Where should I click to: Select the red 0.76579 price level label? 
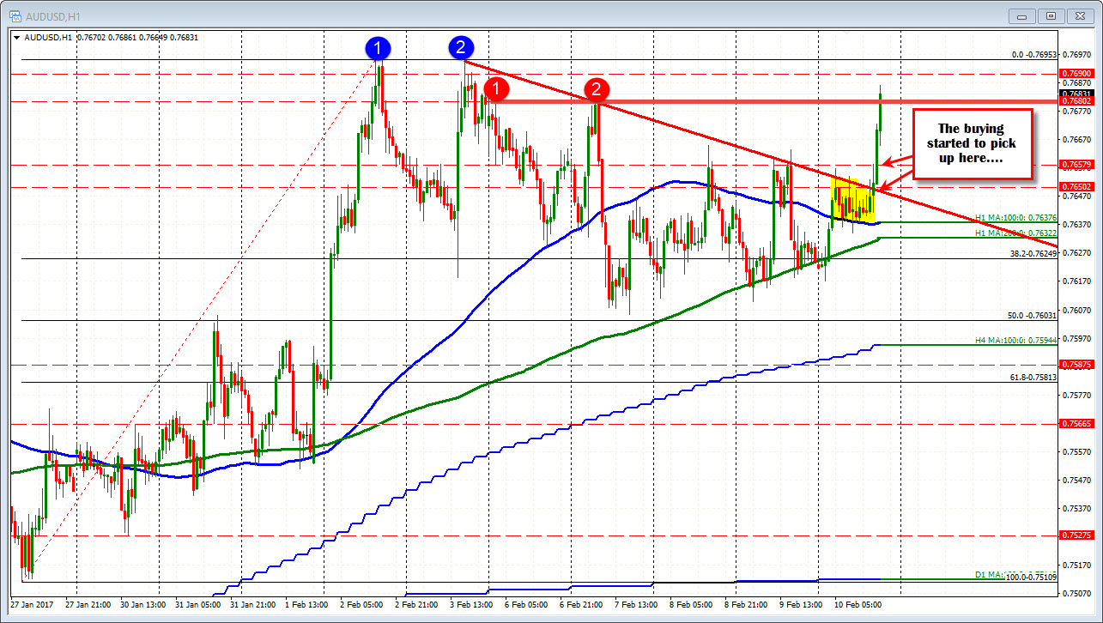tap(1076, 165)
